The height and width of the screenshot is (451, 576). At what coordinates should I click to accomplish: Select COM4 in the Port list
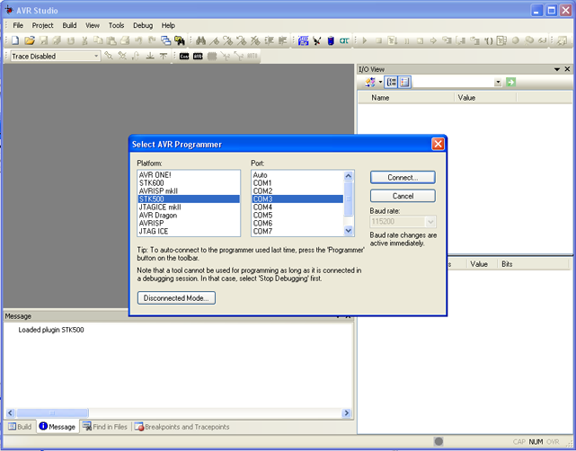[x=297, y=208]
